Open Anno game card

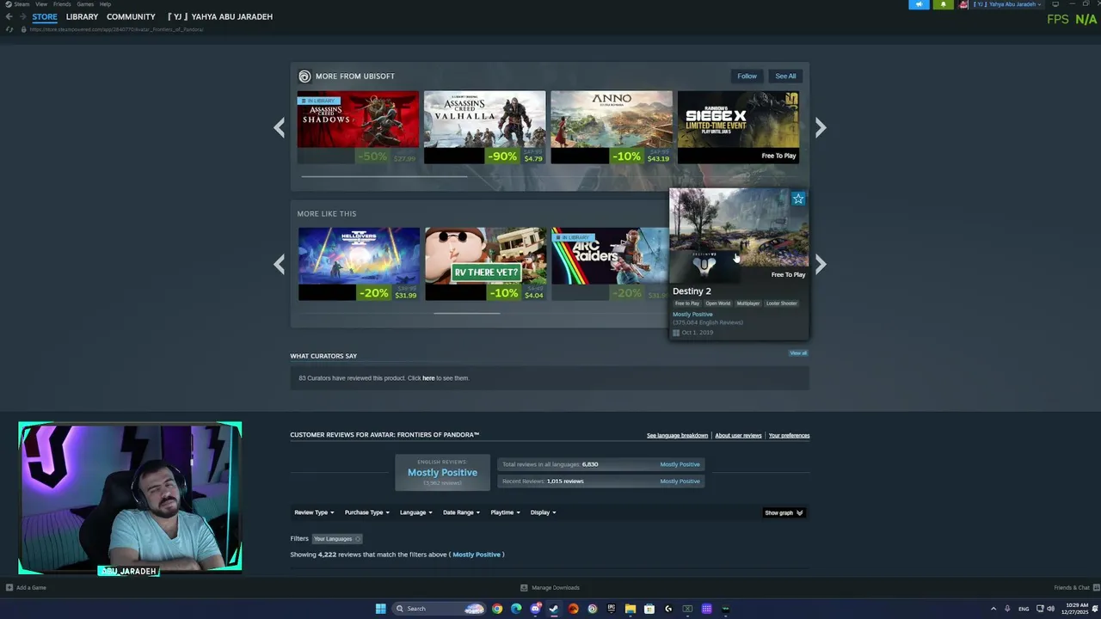click(612, 127)
